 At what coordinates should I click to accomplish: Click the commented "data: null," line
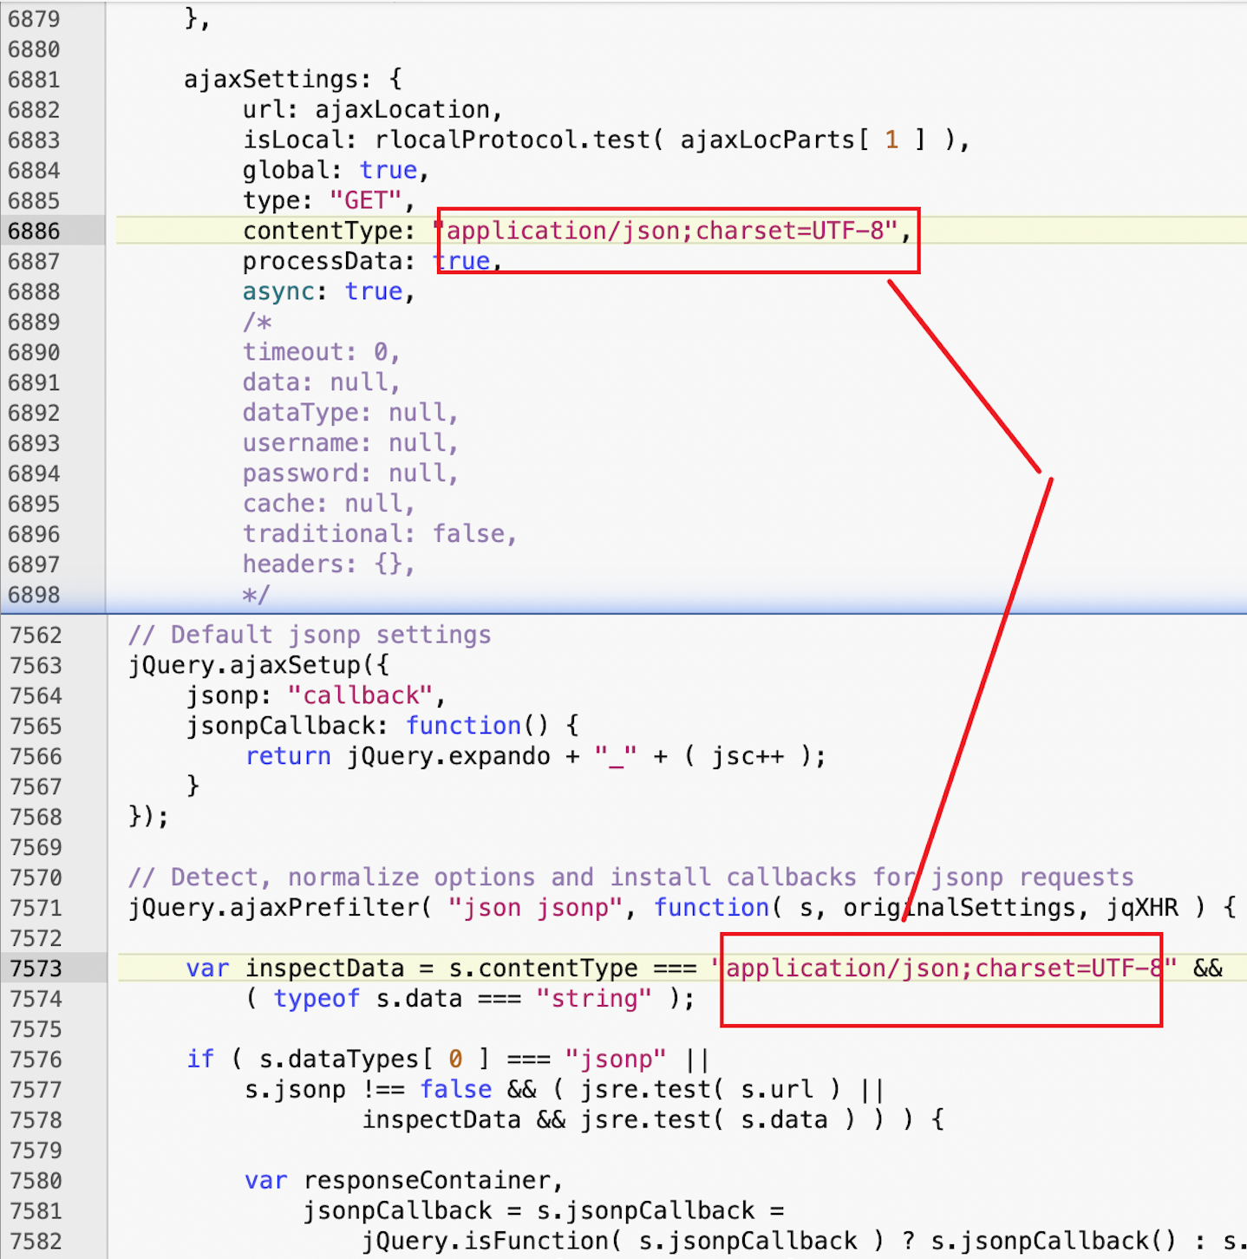coord(322,382)
